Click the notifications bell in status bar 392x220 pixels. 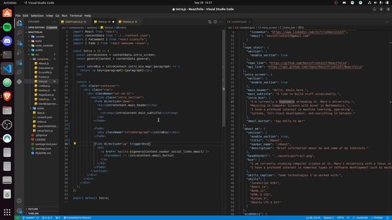tap(388, 218)
